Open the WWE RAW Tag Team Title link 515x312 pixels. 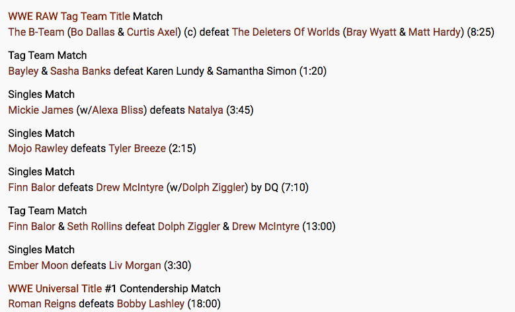(69, 17)
